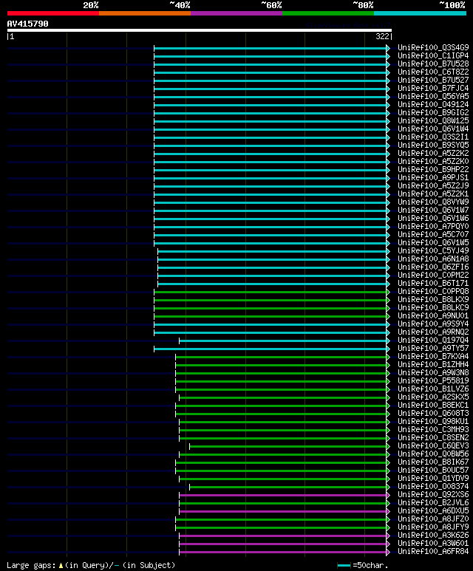This screenshot has width=473, height=571.
Task: Select the UniRef100_Q92XS6 label
Action: coord(433,494)
